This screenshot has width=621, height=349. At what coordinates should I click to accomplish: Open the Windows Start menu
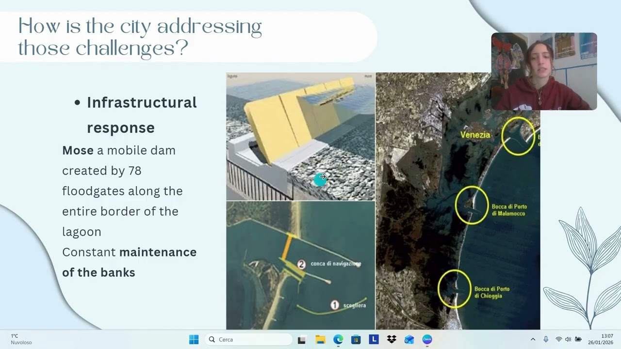tap(194, 339)
